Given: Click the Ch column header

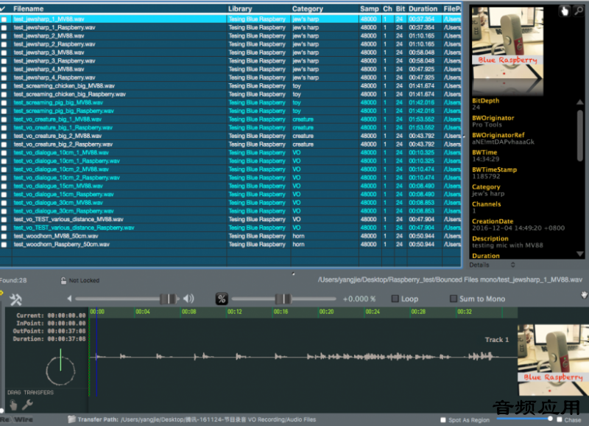Looking at the screenshot, I should pos(388,9).
